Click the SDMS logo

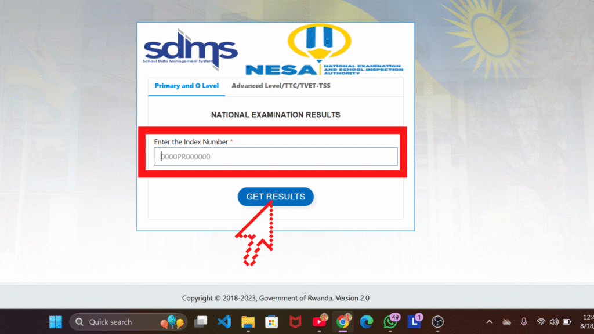point(190,49)
